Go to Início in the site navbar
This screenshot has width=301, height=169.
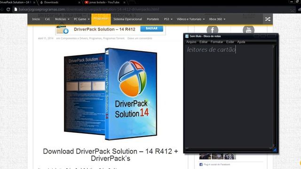[36, 19]
